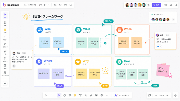180x101 pixels.
Task: Click the 5W1H フレームワーク title text
Action: [x=48, y=17]
